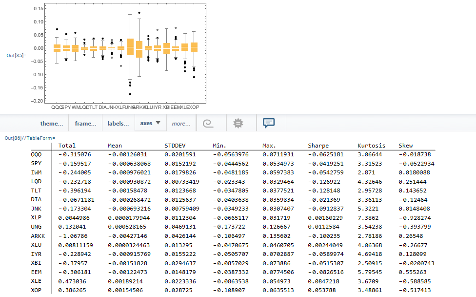Viewport: 476px width, 297px height.
Task: Select the SPY row label in table
Action: (x=36, y=164)
